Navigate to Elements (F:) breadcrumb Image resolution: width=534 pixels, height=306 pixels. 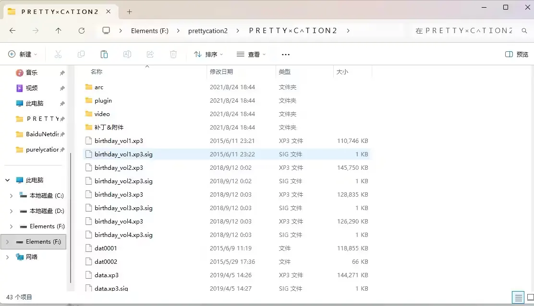(149, 31)
